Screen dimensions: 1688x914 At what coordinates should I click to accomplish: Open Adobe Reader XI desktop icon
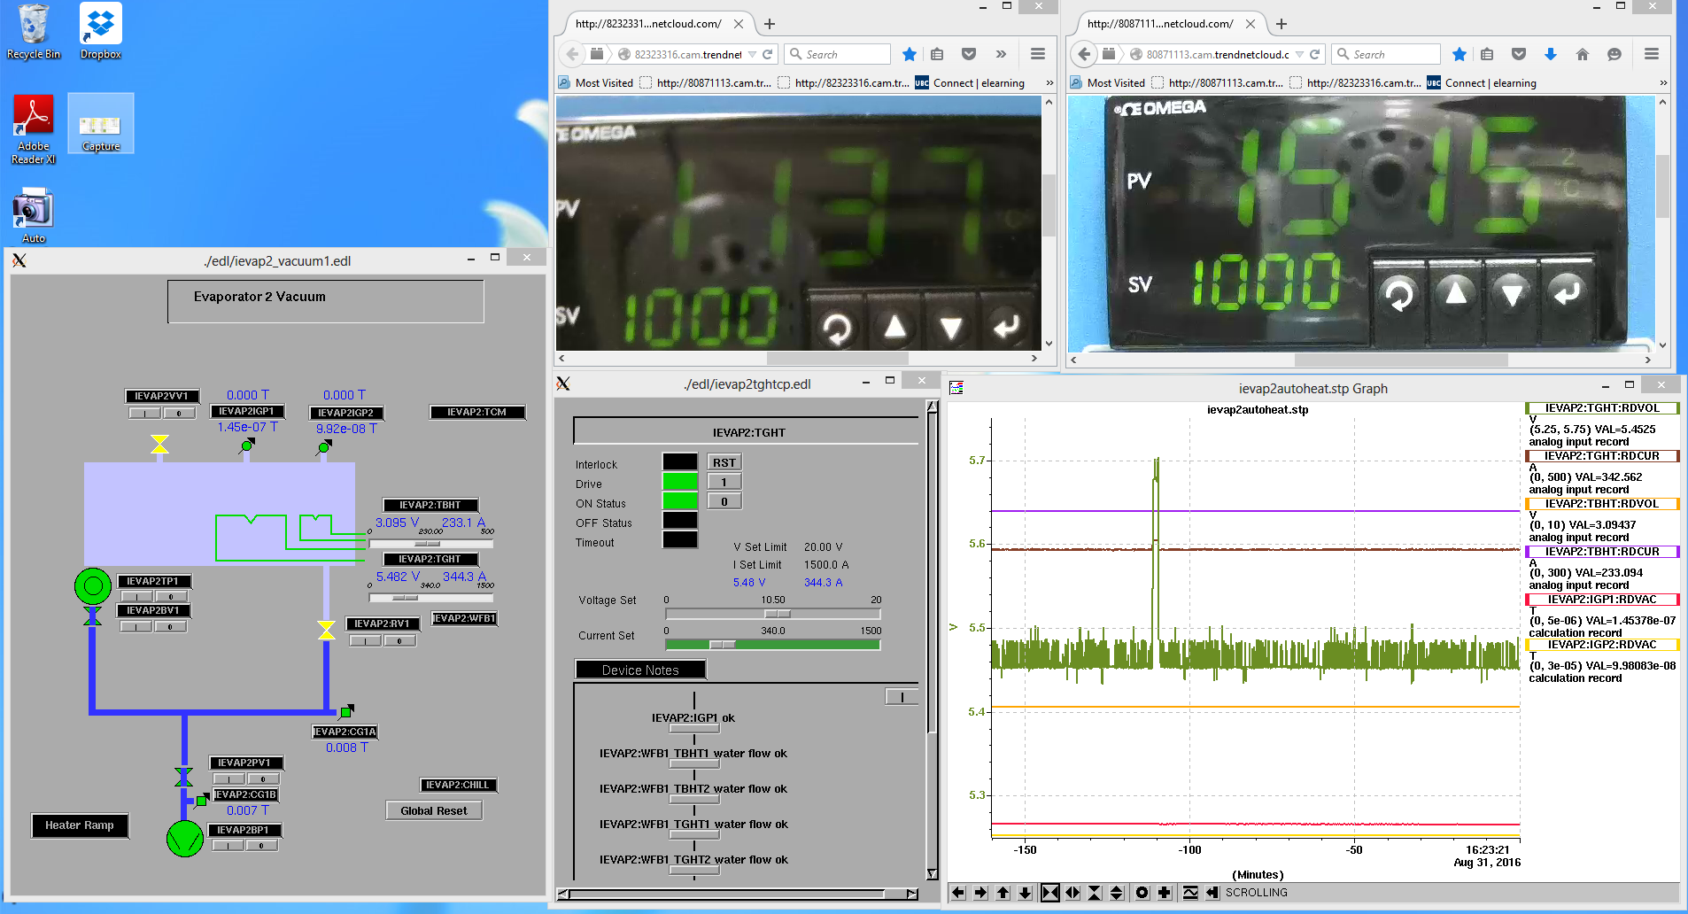pos(34,129)
